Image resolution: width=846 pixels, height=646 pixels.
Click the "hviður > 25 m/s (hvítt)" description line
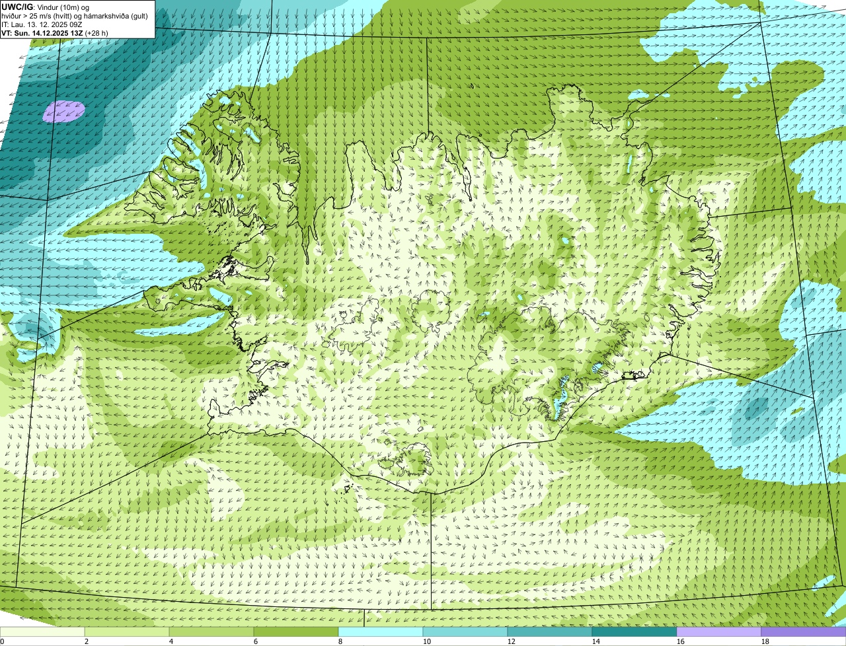[x=75, y=15]
